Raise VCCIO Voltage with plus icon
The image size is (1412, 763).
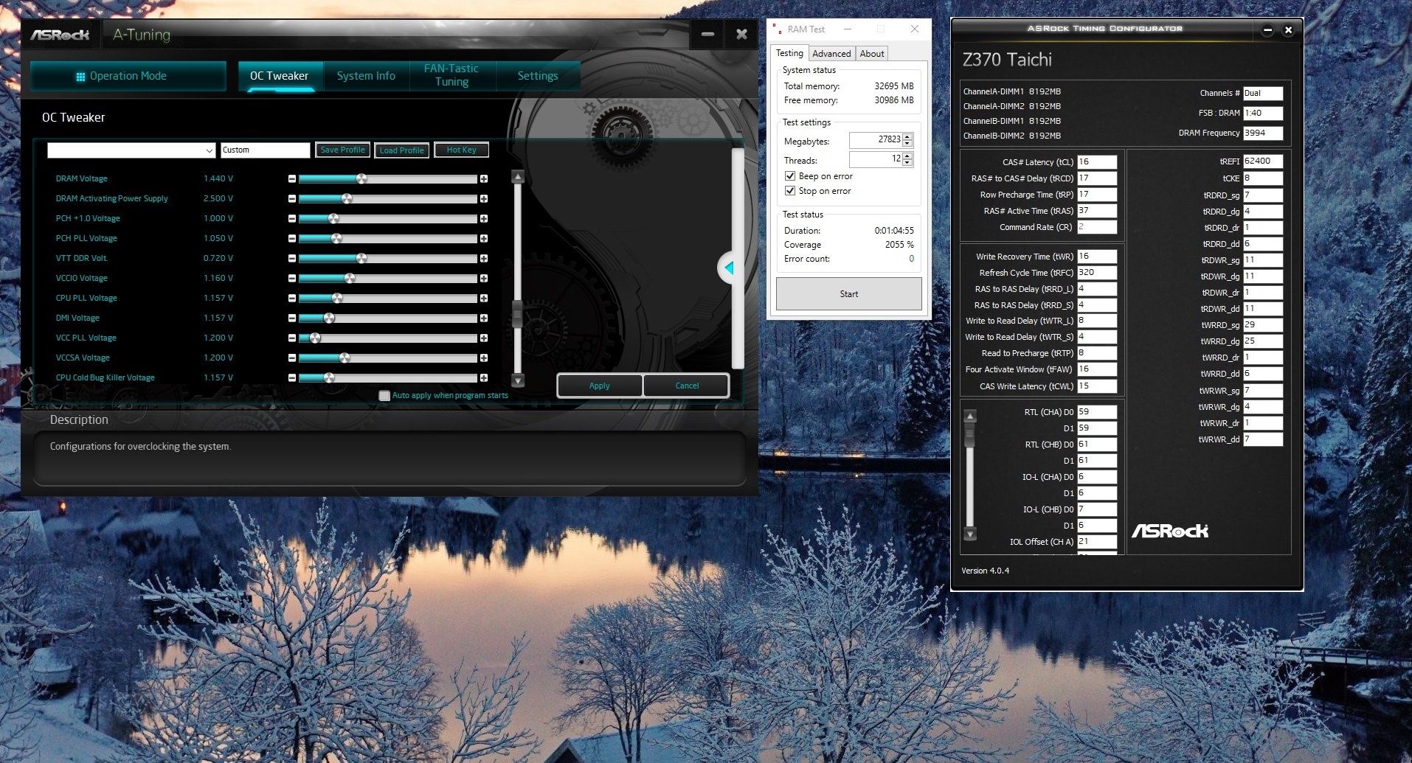point(484,279)
